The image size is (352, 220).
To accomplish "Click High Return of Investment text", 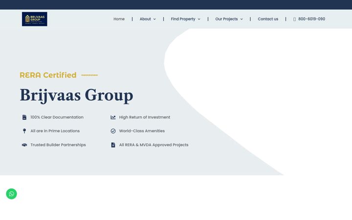I will (x=145, y=117).
